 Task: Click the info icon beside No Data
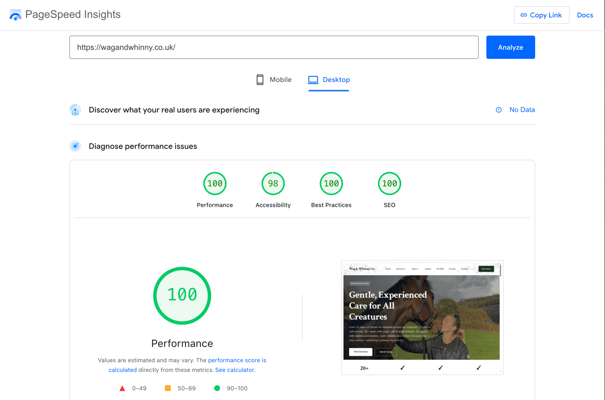(x=499, y=110)
